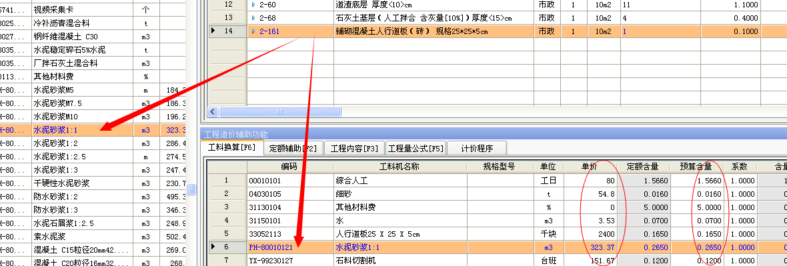Expand the 2-60 quota row triangle

click(253, 5)
